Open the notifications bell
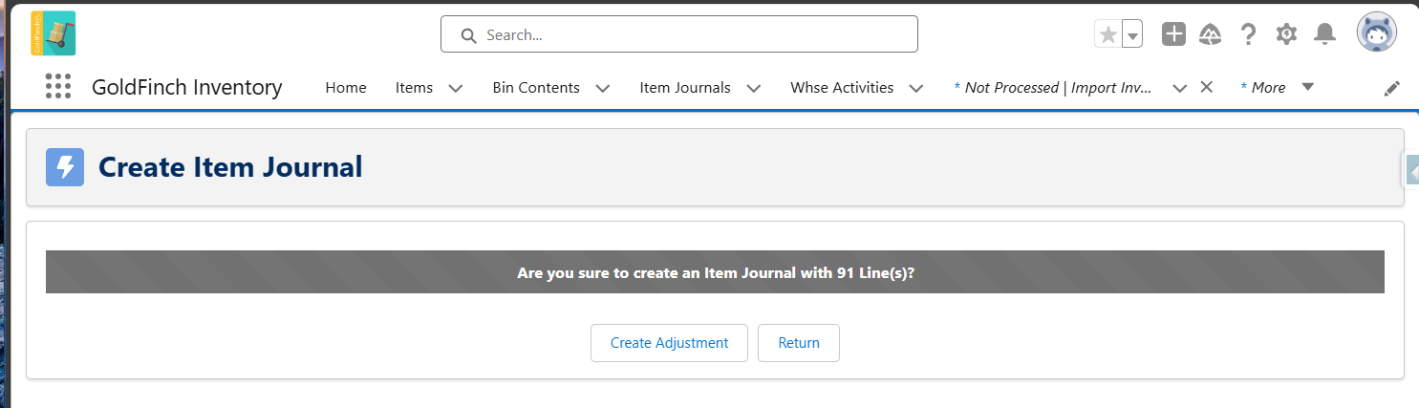This screenshot has width=1419, height=408. (x=1324, y=34)
